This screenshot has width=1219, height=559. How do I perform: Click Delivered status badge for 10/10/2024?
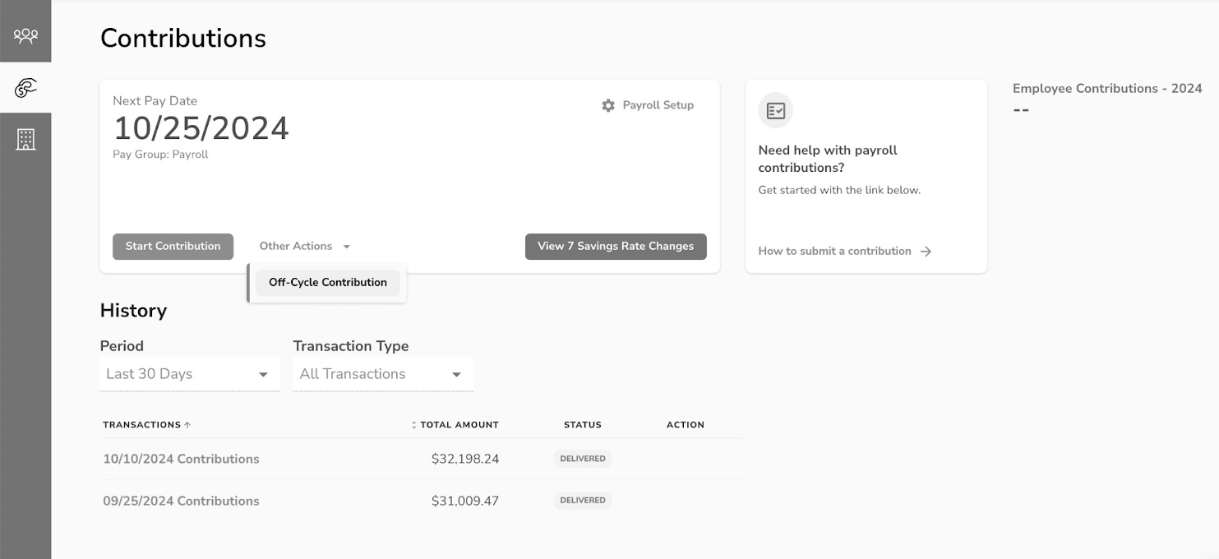(x=583, y=459)
